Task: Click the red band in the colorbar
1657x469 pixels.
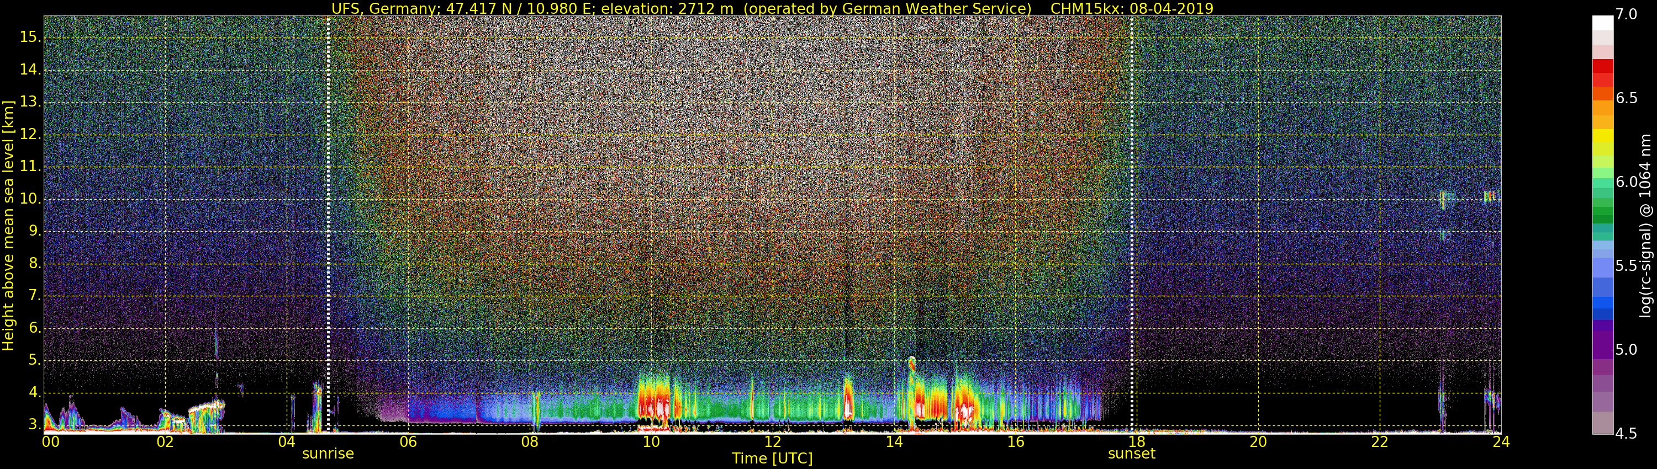Action: click(1602, 67)
